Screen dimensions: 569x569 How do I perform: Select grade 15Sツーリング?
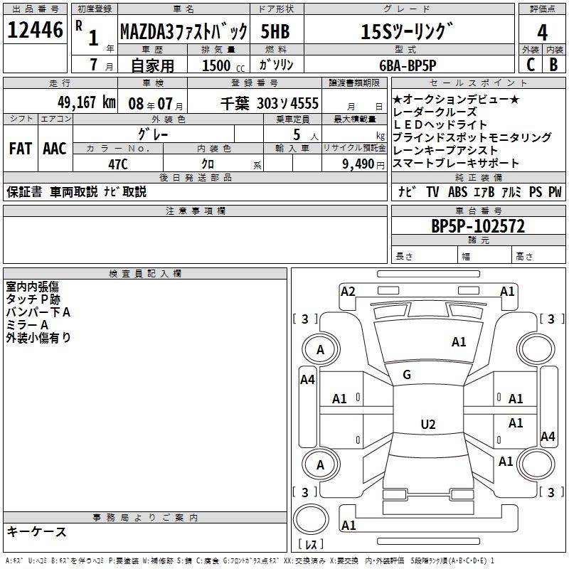coord(407,31)
